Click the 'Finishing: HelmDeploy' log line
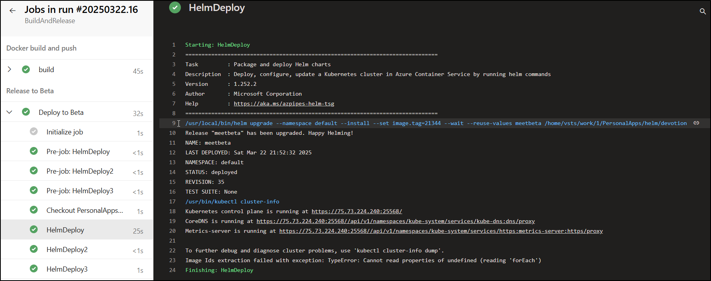The width and height of the screenshot is (711, 281). tap(219, 270)
